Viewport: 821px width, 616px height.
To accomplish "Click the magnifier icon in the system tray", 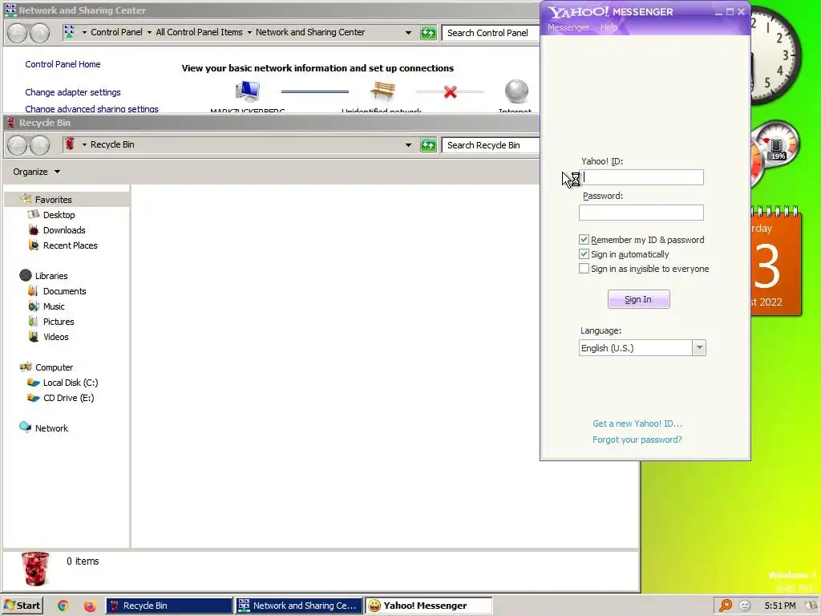I will [x=725, y=606].
